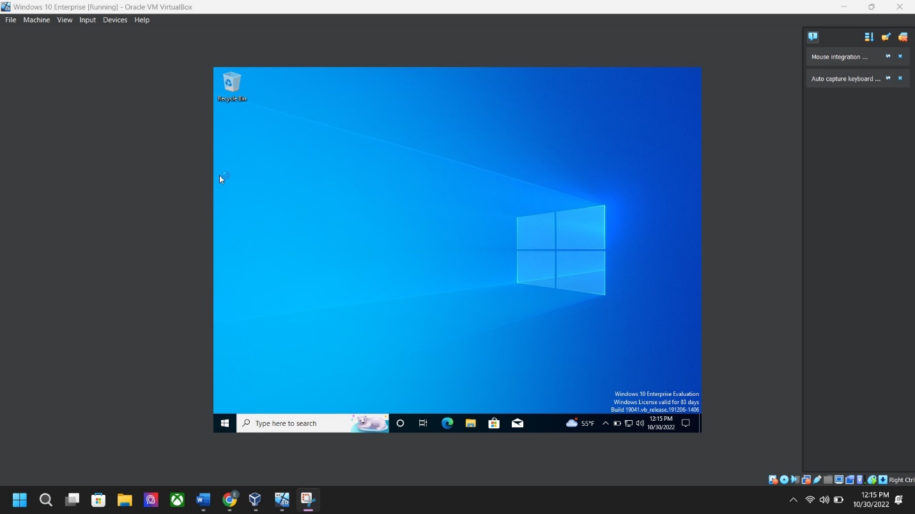Click the hard disk activity icon

[x=773, y=480]
